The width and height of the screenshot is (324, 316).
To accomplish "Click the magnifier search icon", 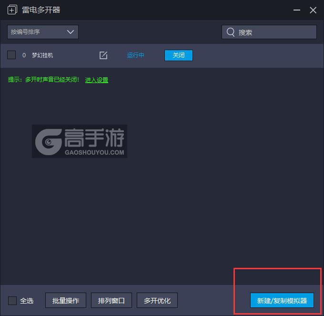I will pyautogui.click(x=231, y=32).
